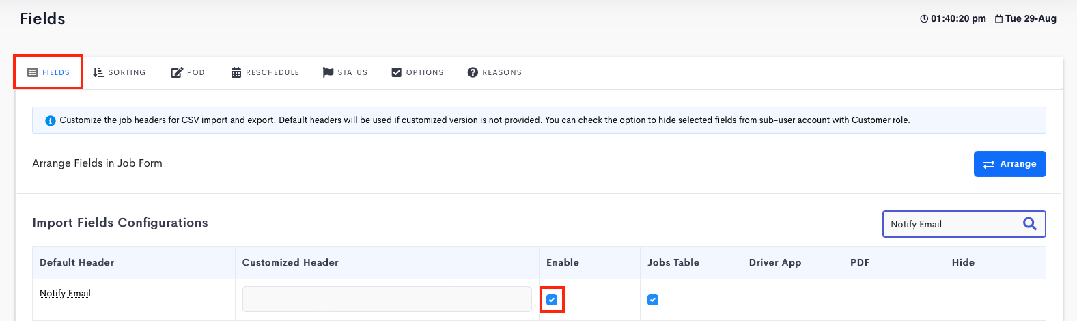Click the blue info icon in banner
Screen dimensions: 1077x321
(50, 121)
